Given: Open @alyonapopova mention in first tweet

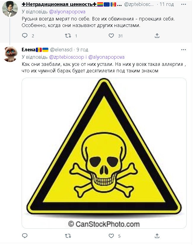Looking at the screenshot, I should pos(67,12).
